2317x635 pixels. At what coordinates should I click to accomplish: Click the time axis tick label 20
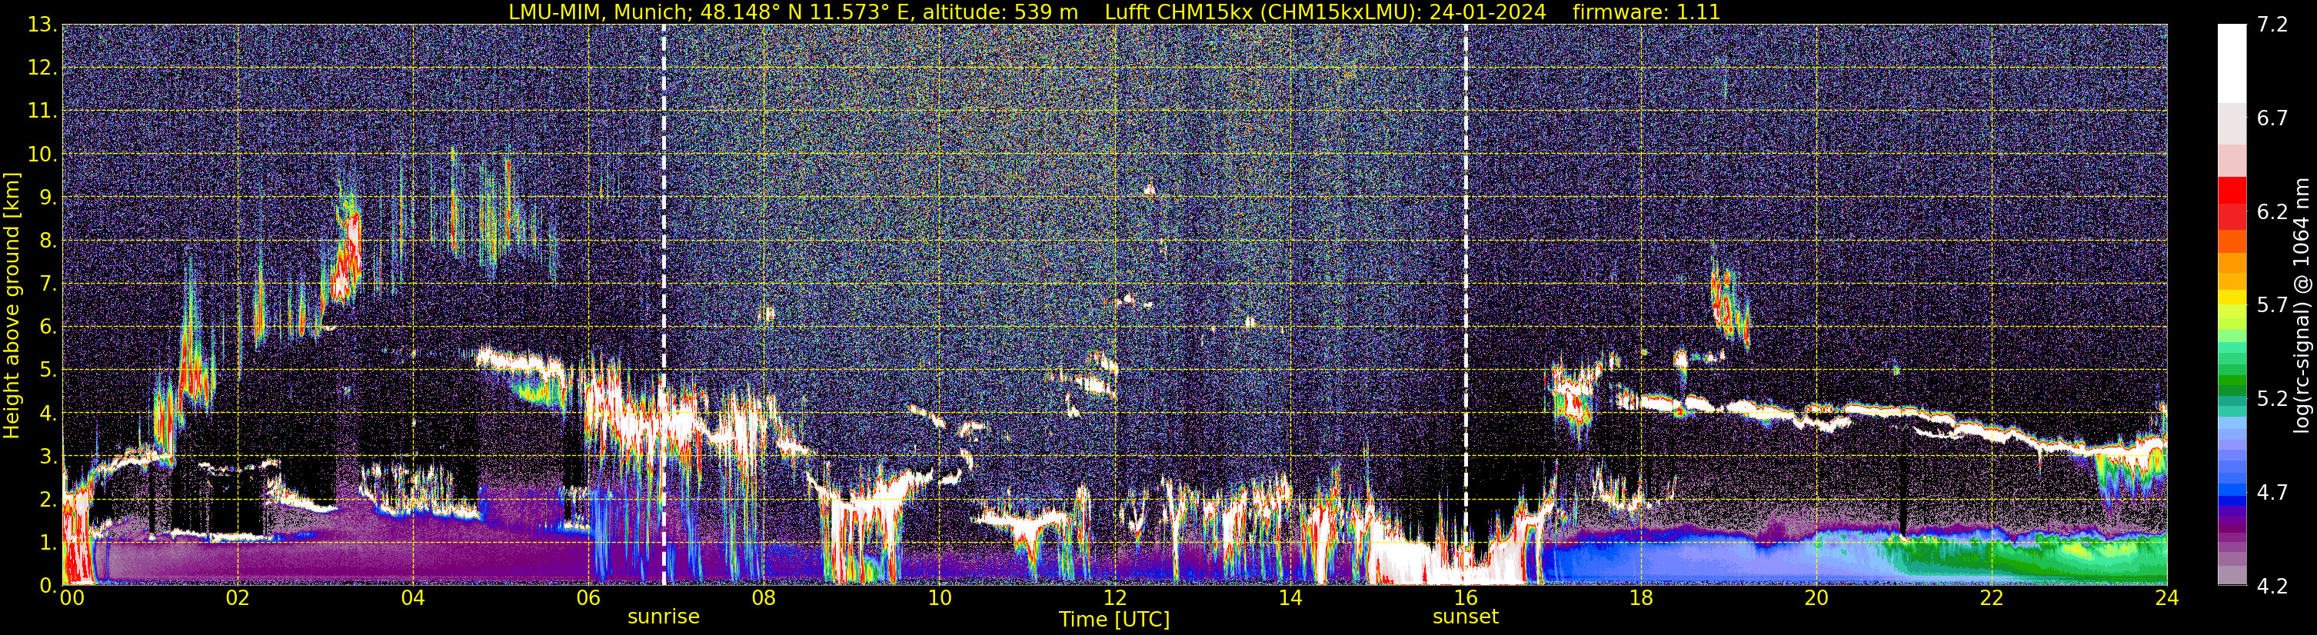click(x=1816, y=598)
